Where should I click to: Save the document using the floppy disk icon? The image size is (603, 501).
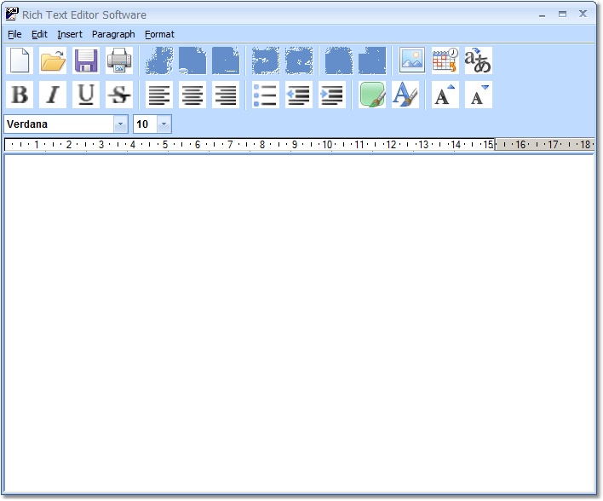pyautogui.click(x=86, y=60)
